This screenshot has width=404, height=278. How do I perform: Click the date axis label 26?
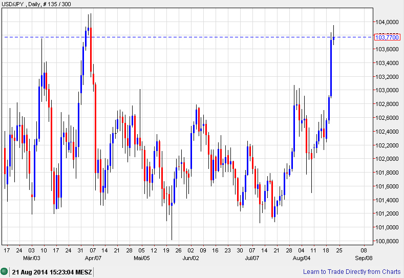(x=178, y=250)
